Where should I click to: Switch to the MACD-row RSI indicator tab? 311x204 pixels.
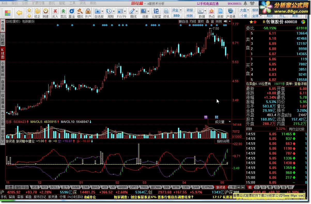click(45, 187)
